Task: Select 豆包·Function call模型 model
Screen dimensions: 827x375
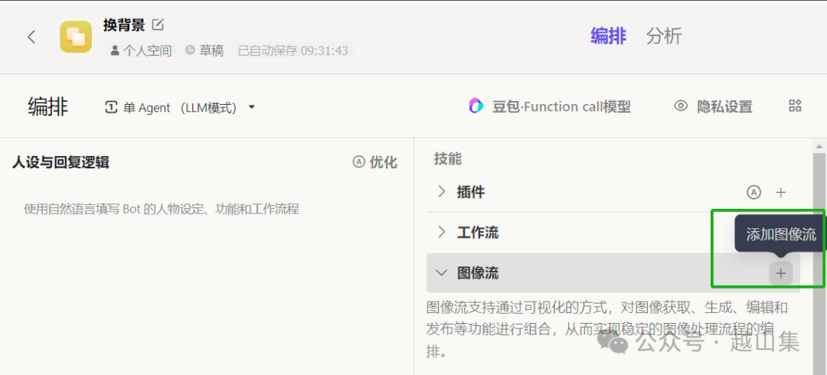Action: (x=550, y=106)
